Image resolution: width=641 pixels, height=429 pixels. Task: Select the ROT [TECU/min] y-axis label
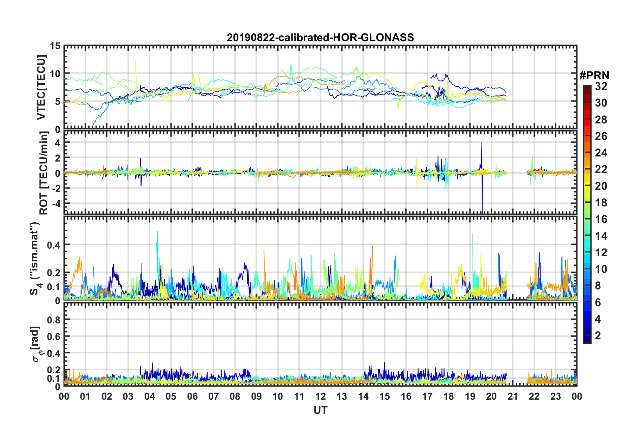click(x=43, y=173)
